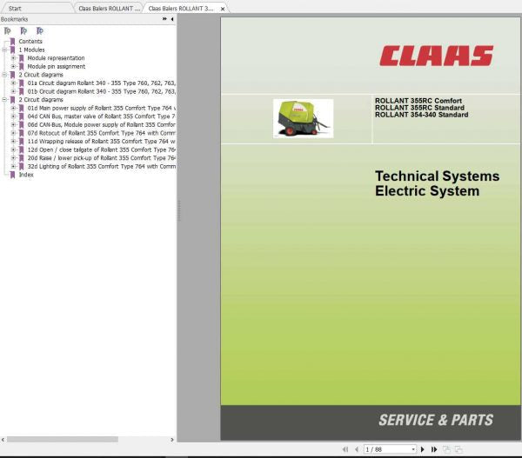Screen dimensions: 522x458
Task: Close the active Claas Balers ROLLANT tab
Action: click(x=223, y=9)
